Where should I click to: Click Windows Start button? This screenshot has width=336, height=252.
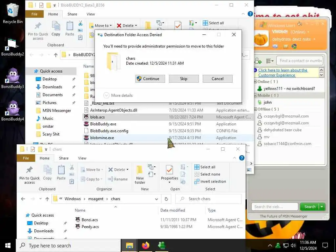[8, 245]
